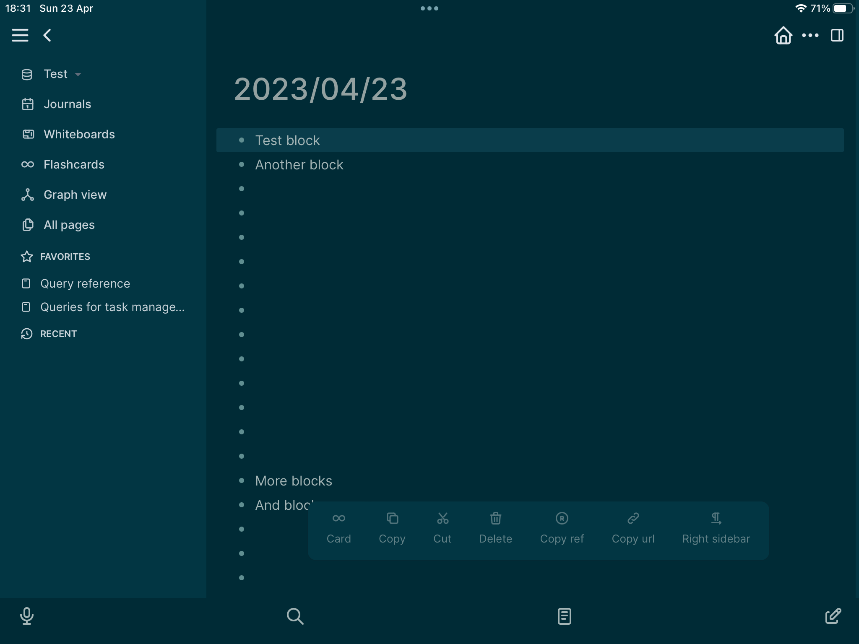Image resolution: width=859 pixels, height=644 pixels.
Task: Open All pages from the sidebar
Action: (69, 225)
